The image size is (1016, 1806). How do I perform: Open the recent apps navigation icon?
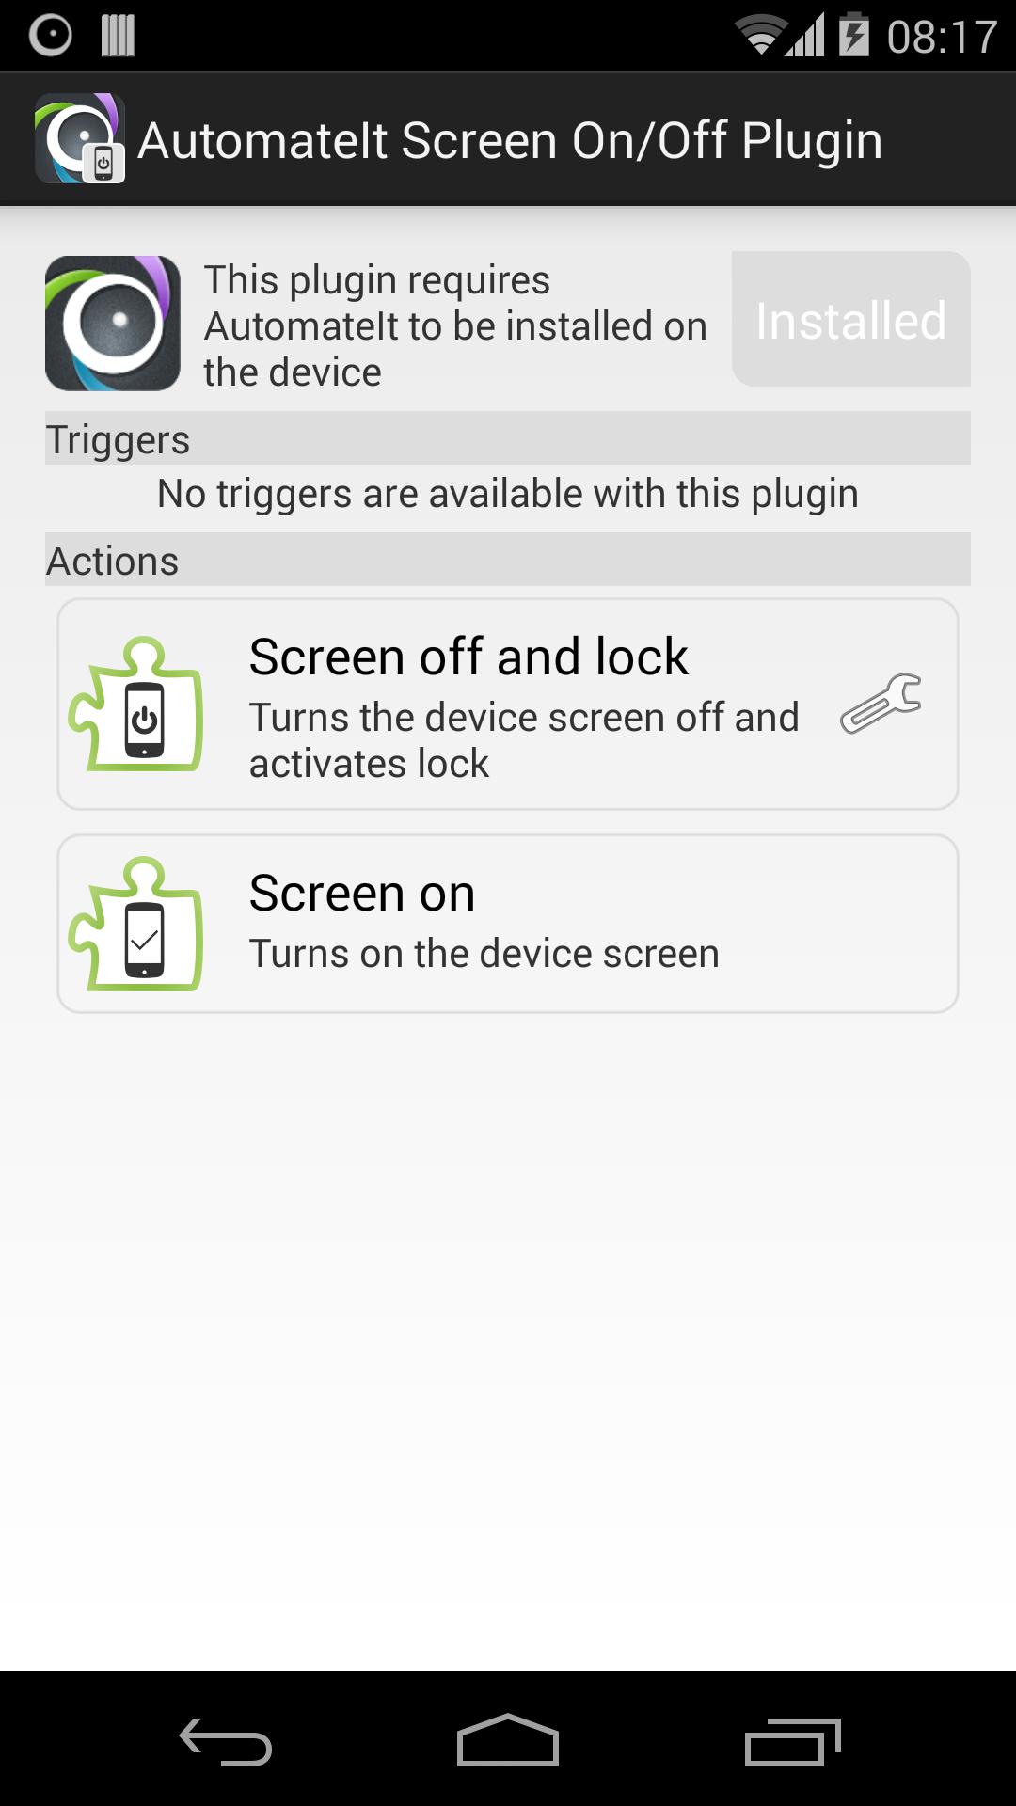792,1741
